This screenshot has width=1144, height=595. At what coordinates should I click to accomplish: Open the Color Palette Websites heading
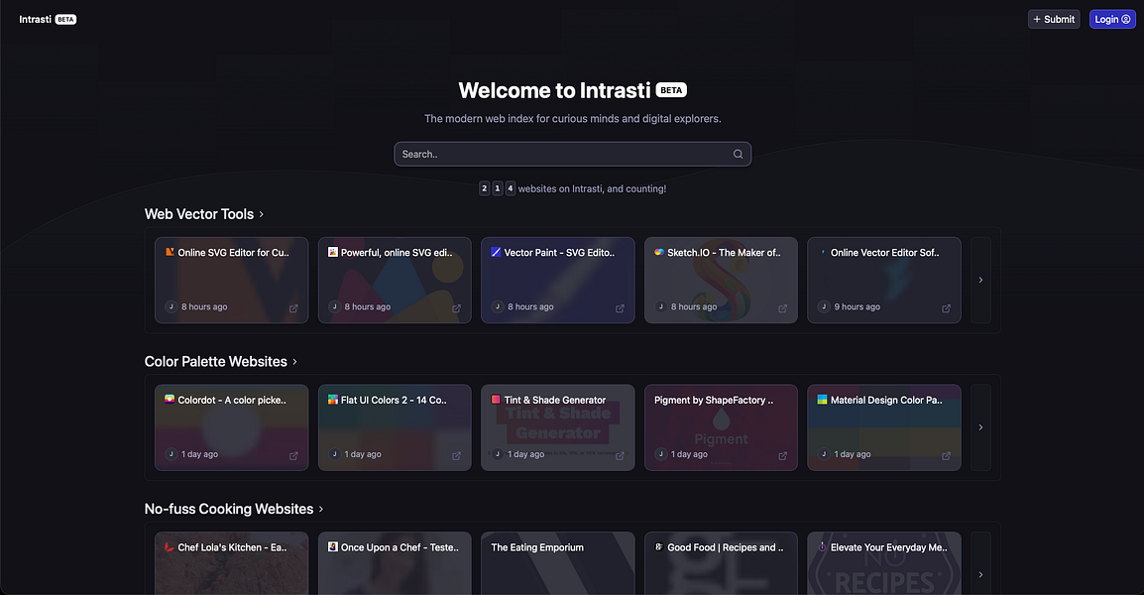216,361
